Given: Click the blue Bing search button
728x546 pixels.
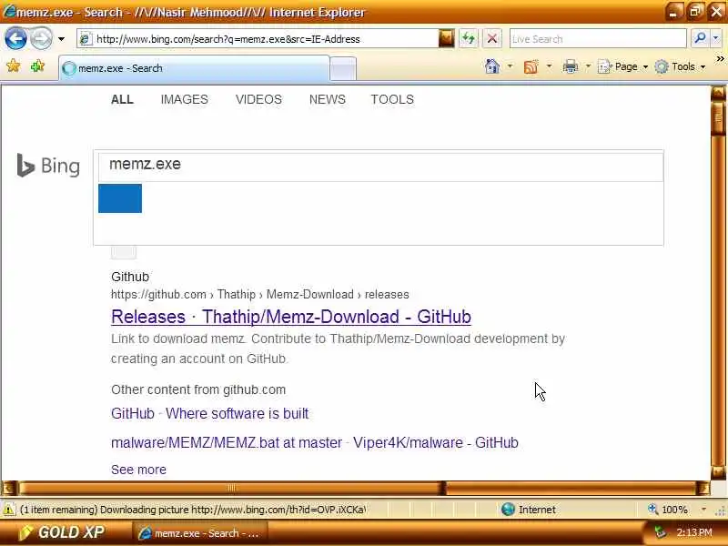Looking at the screenshot, I should 120,198.
